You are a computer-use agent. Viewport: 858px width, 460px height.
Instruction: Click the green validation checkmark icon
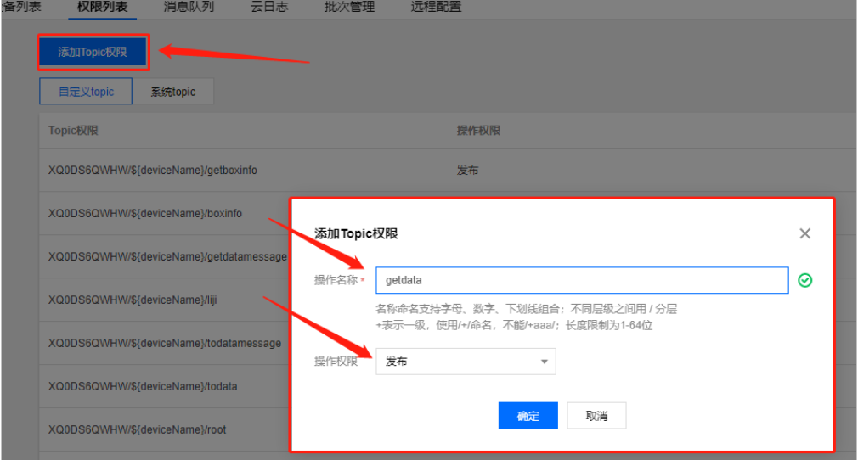[804, 280]
